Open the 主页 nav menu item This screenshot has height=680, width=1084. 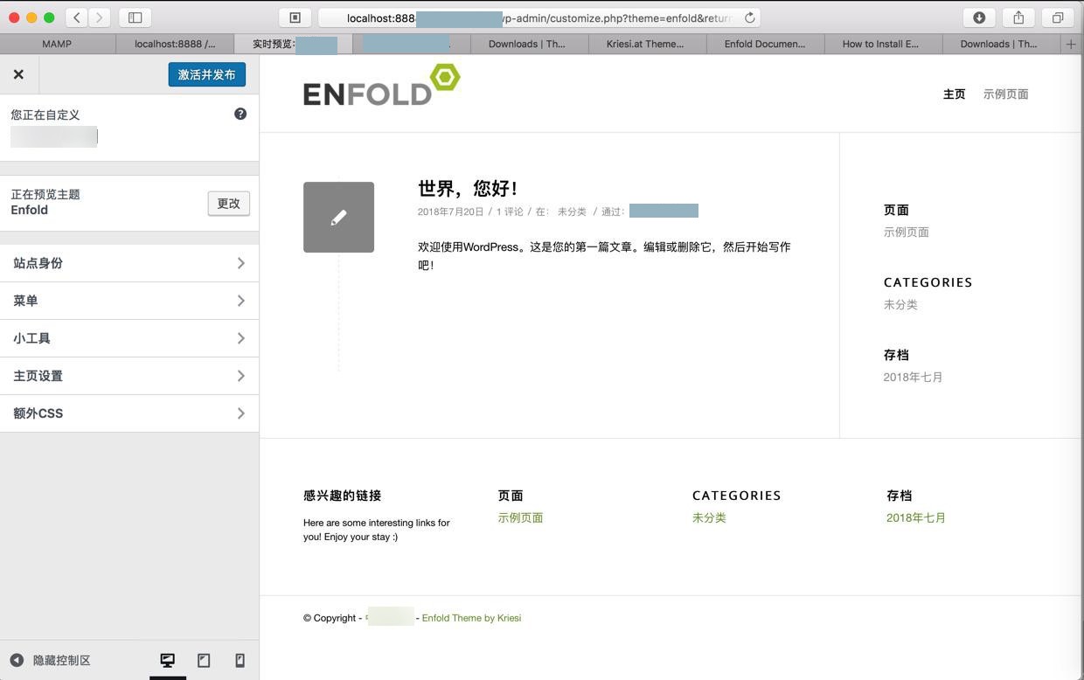(954, 94)
